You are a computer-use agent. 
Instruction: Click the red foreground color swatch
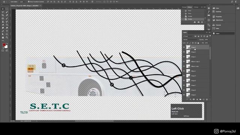[x=4, y=45]
